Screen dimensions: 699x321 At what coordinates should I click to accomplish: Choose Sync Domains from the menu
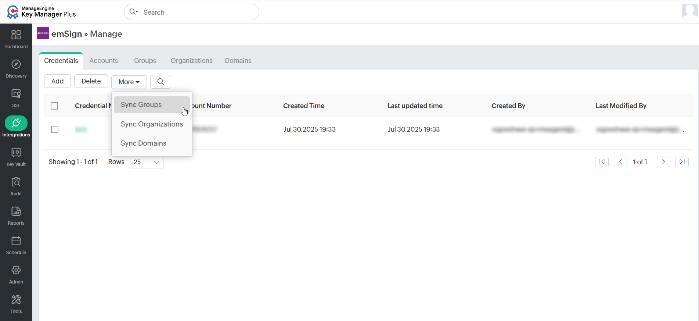152,143
